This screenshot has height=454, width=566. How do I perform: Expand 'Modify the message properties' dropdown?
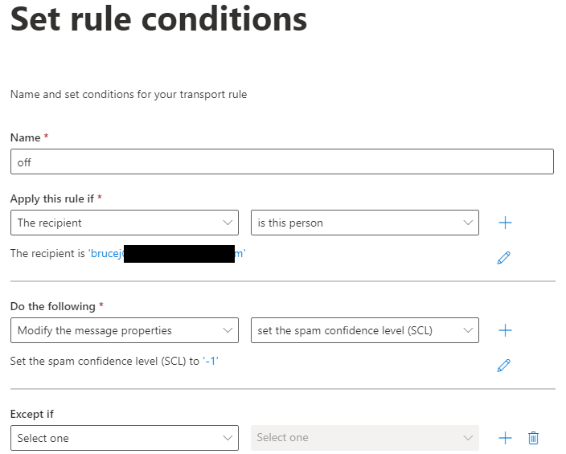(x=125, y=330)
